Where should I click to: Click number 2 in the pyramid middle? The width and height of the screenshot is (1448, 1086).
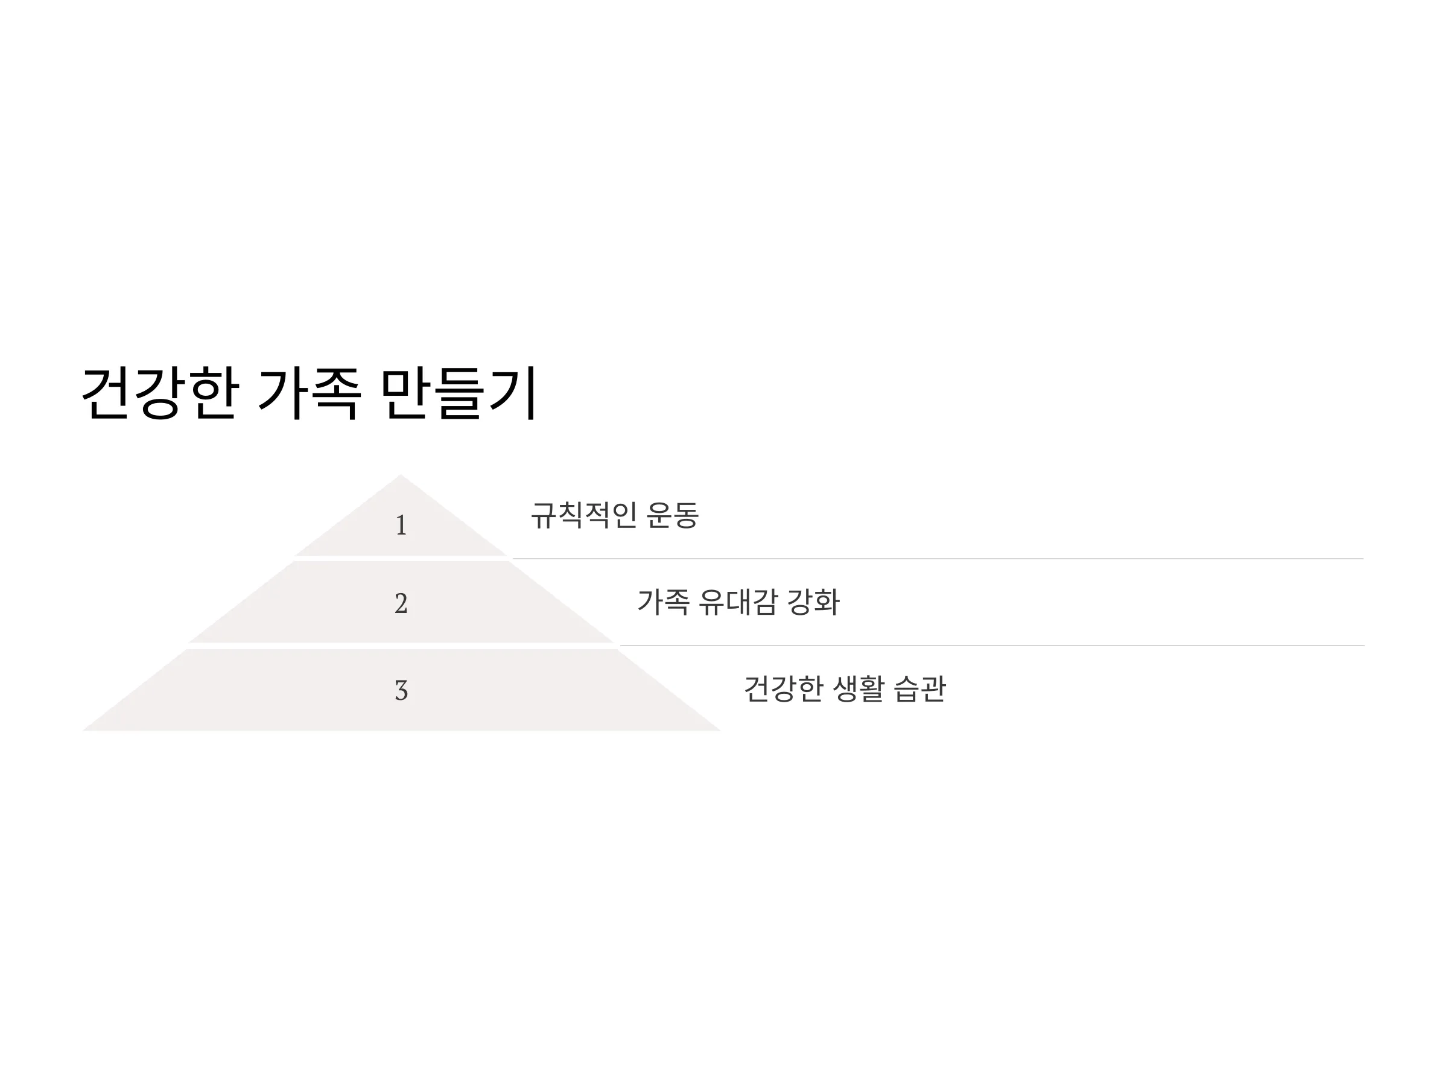coord(401,603)
